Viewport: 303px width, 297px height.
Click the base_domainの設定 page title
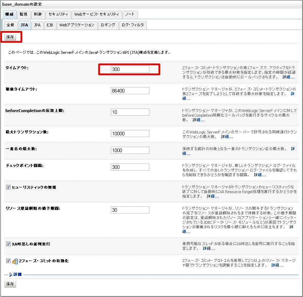(x=22, y=4)
